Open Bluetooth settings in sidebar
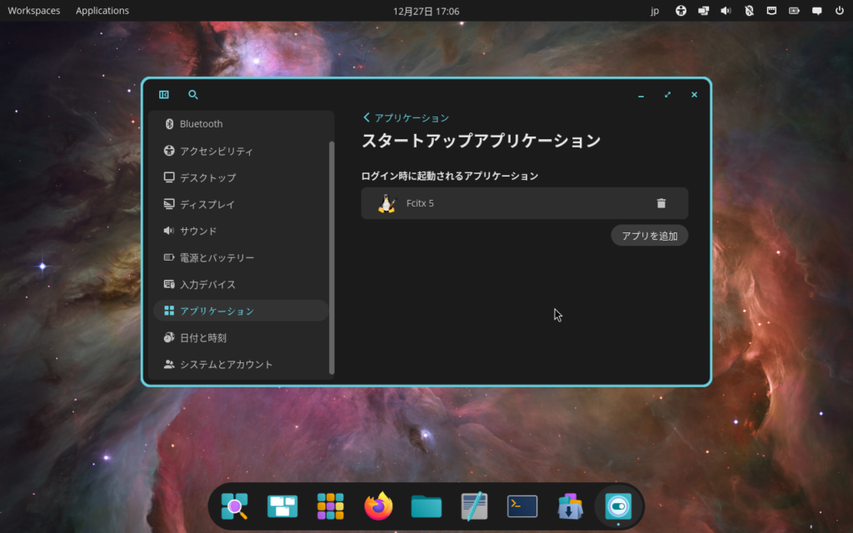853x533 pixels. tap(201, 124)
